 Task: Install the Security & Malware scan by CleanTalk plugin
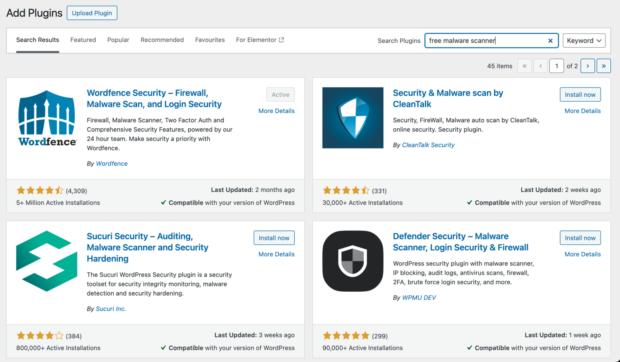(580, 94)
